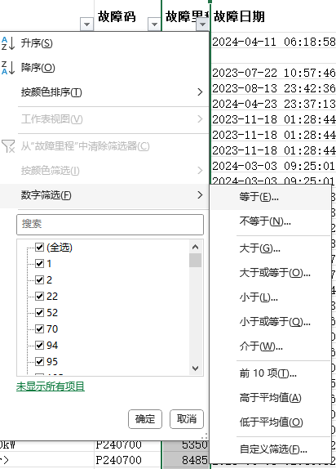Viewport: 336px width, 469px height.
Task: Toggle the (全选) checkbox
Action: click(40, 247)
